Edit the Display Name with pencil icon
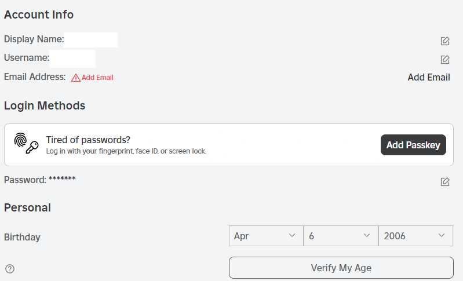 click(x=445, y=41)
